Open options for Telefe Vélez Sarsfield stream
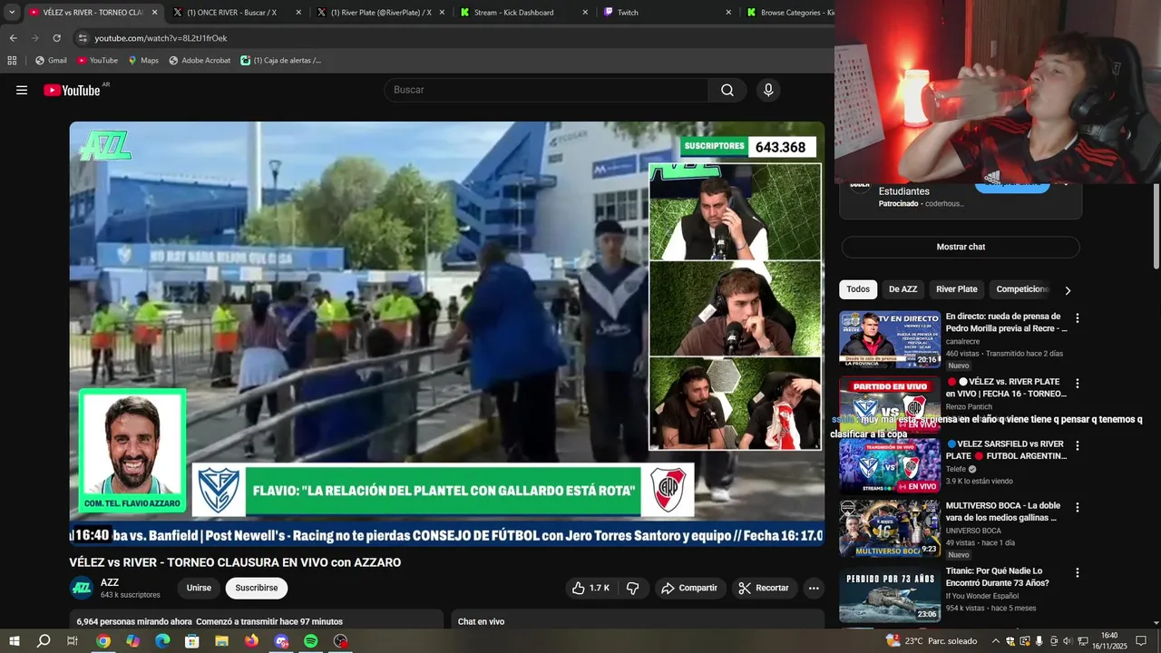 [1078, 446]
